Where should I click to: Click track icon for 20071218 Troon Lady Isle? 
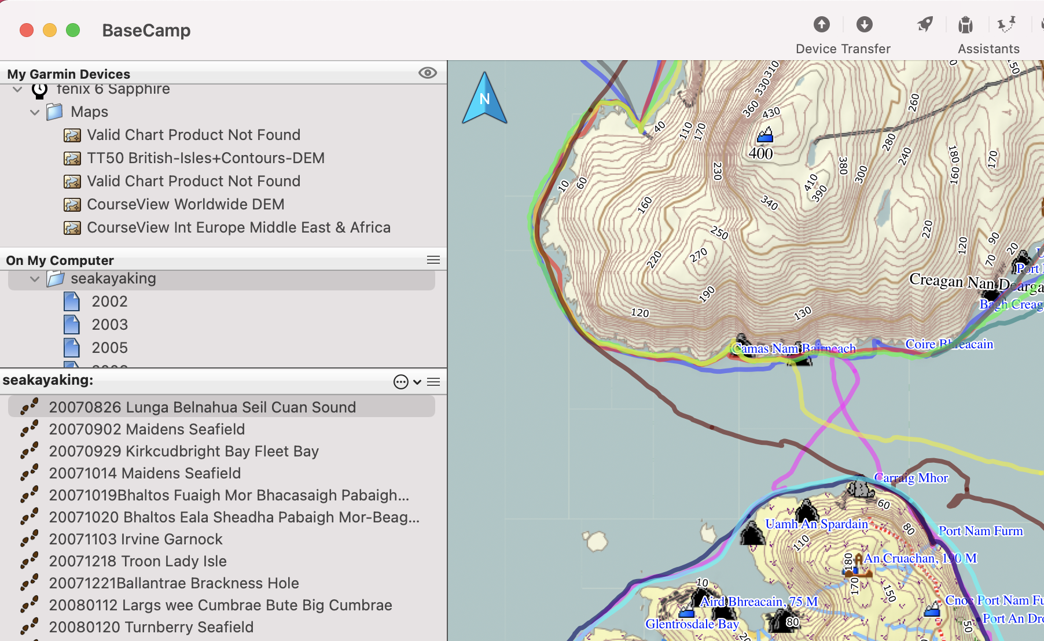point(30,561)
